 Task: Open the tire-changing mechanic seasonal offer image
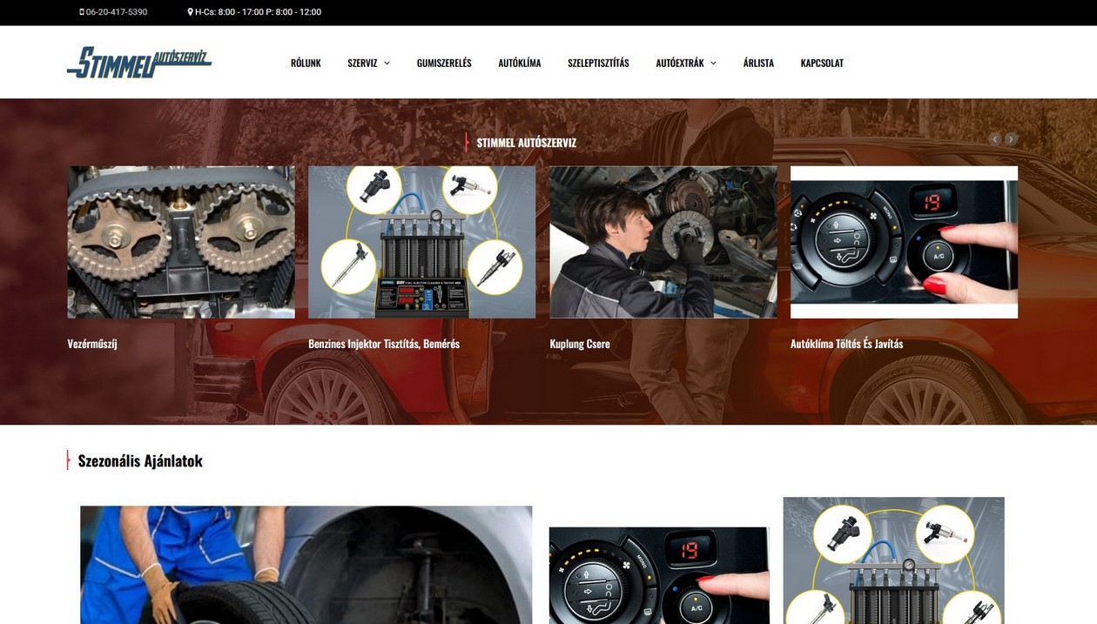tap(306, 565)
